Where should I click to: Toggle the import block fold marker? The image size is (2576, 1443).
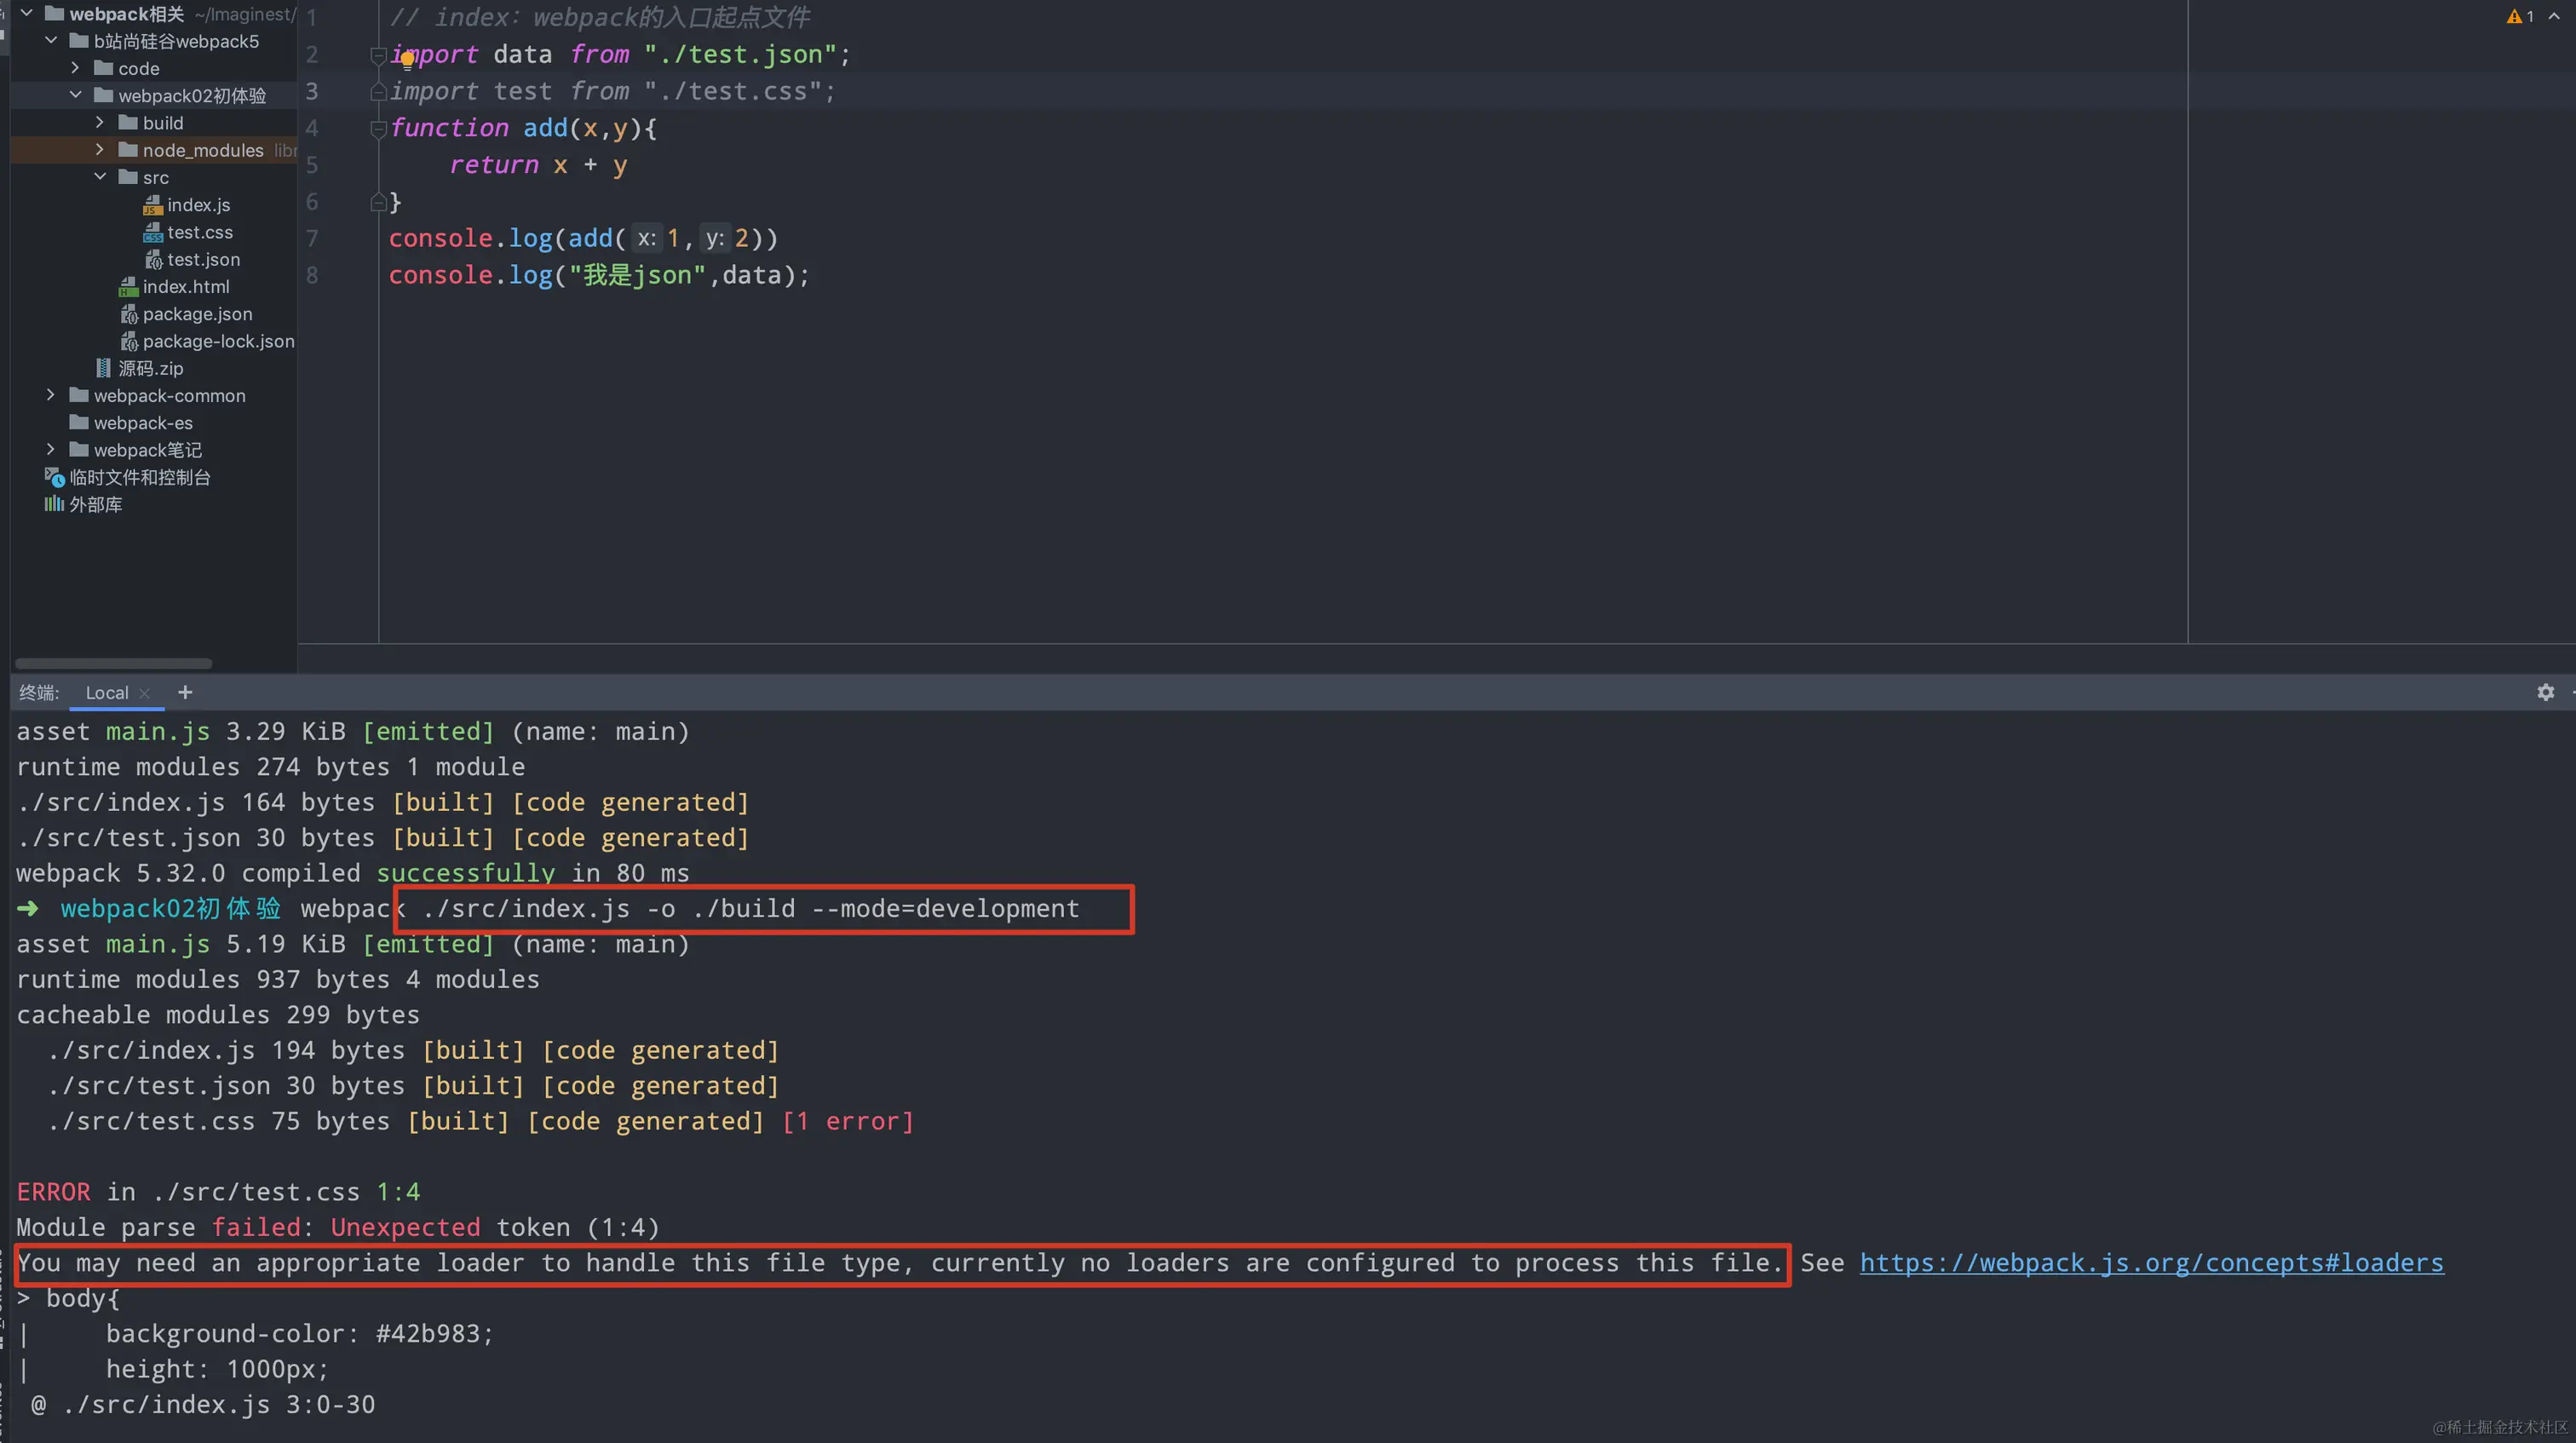[x=377, y=54]
